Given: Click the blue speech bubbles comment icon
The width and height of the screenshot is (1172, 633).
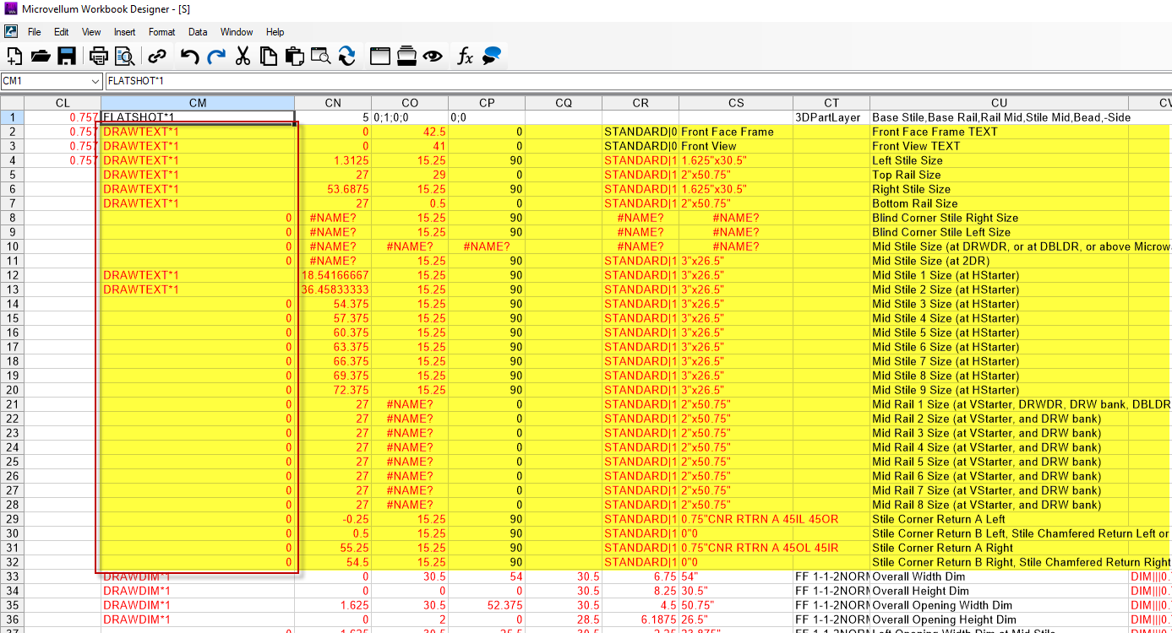Looking at the screenshot, I should point(492,57).
